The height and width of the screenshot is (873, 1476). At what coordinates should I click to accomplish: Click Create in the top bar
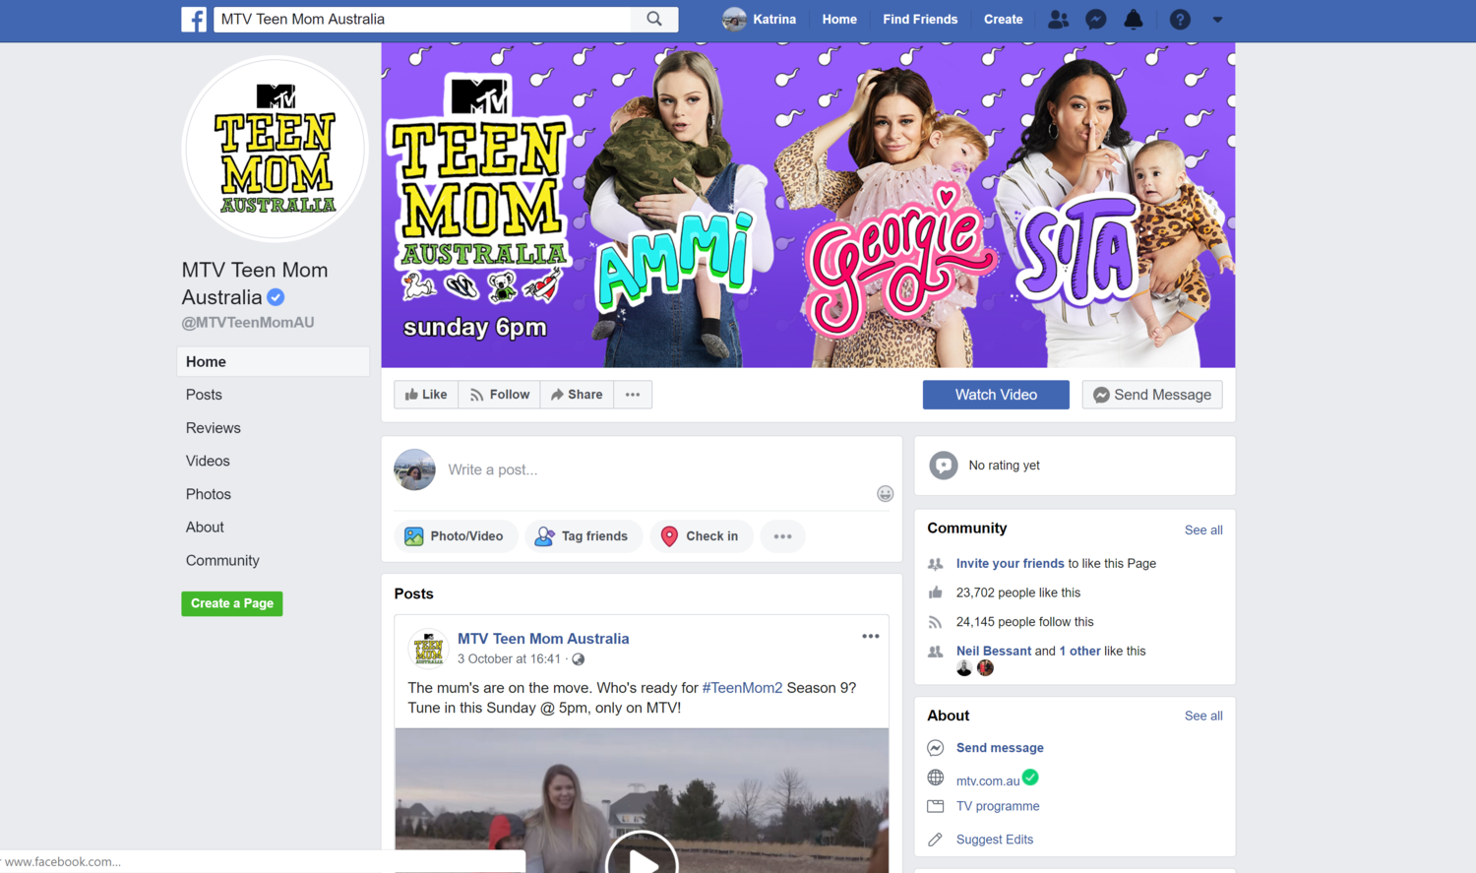pos(1004,19)
